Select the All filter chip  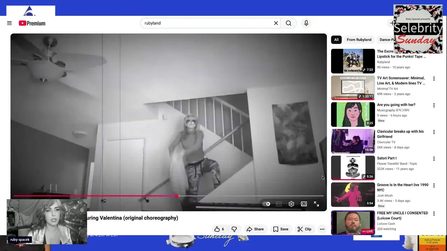click(336, 40)
